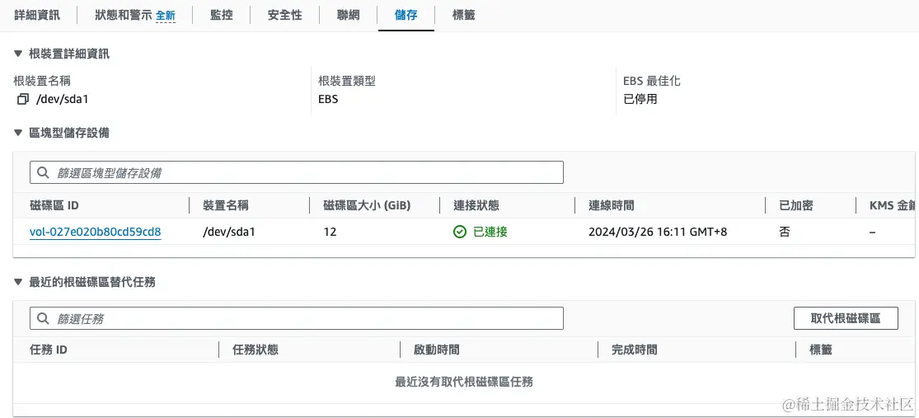Viewport: 919px width, 418px height.
Task: Open volume vol-027e020b80cd59cd8 link
Action: pos(95,232)
